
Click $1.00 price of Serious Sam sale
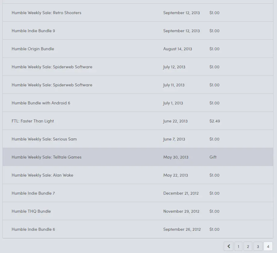tap(214, 139)
